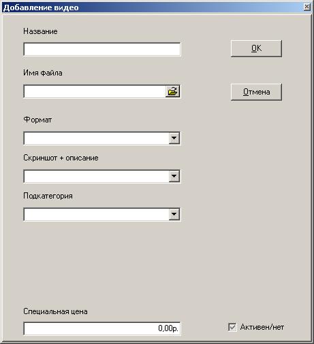The height and width of the screenshot is (344, 314).
Task: Focus the Название text field
Action: tap(102, 49)
